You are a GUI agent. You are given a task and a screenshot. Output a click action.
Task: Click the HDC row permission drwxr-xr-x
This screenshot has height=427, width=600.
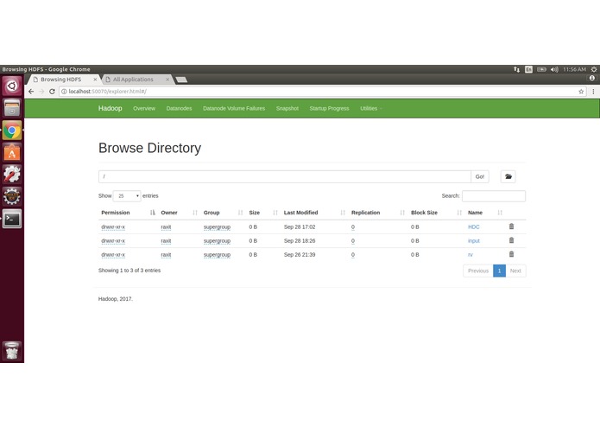tap(113, 226)
